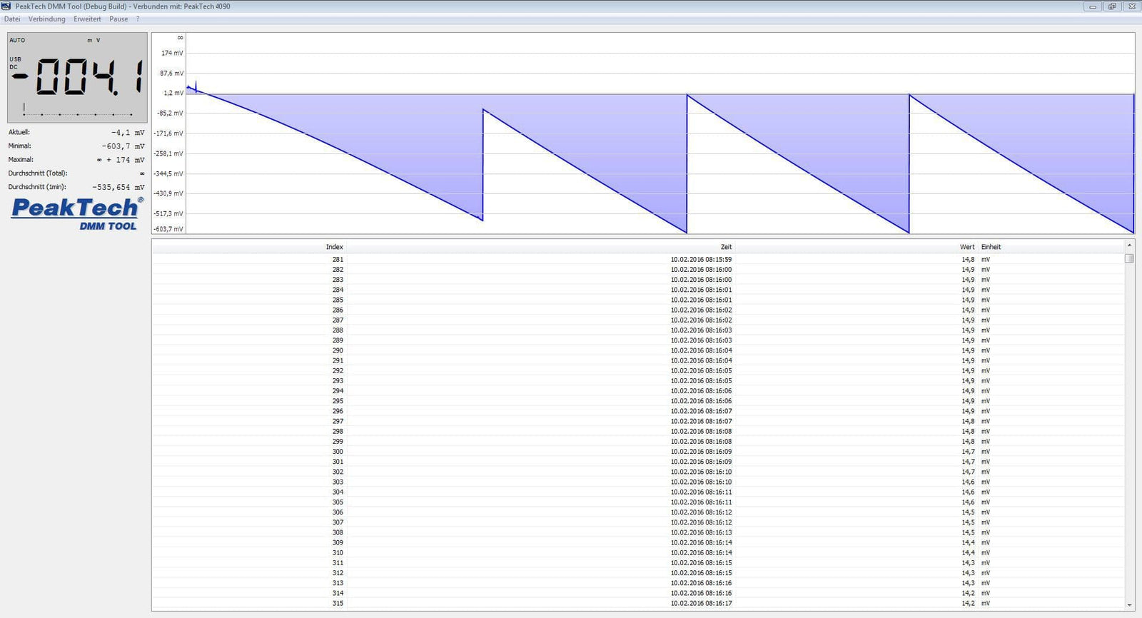Open the question mark help menu
Screen dimensions: 1142x618
coord(138,19)
